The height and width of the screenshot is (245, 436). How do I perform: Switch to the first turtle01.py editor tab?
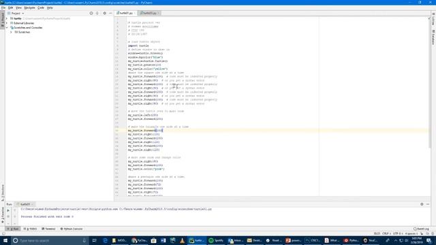pos(125,13)
